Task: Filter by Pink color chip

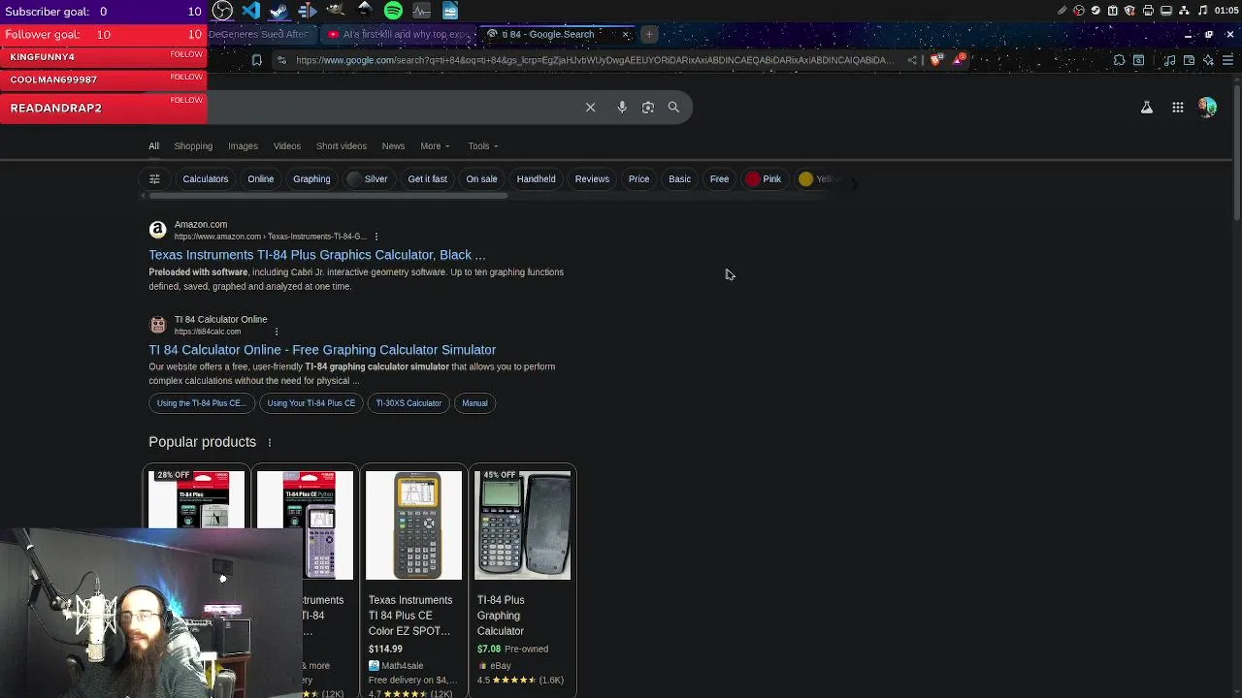Action: pyautogui.click(x=764, y=178)
